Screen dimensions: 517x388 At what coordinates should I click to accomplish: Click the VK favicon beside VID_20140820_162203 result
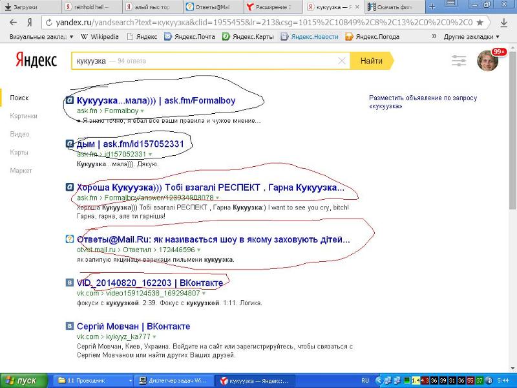tap(70, 283)
